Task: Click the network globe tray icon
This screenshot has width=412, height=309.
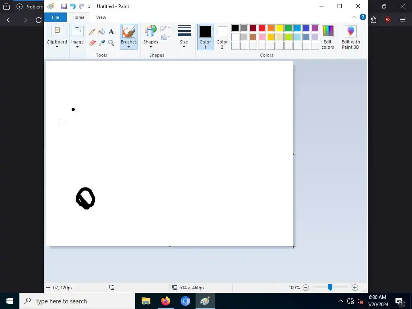Action: click(x=350, y=301)
